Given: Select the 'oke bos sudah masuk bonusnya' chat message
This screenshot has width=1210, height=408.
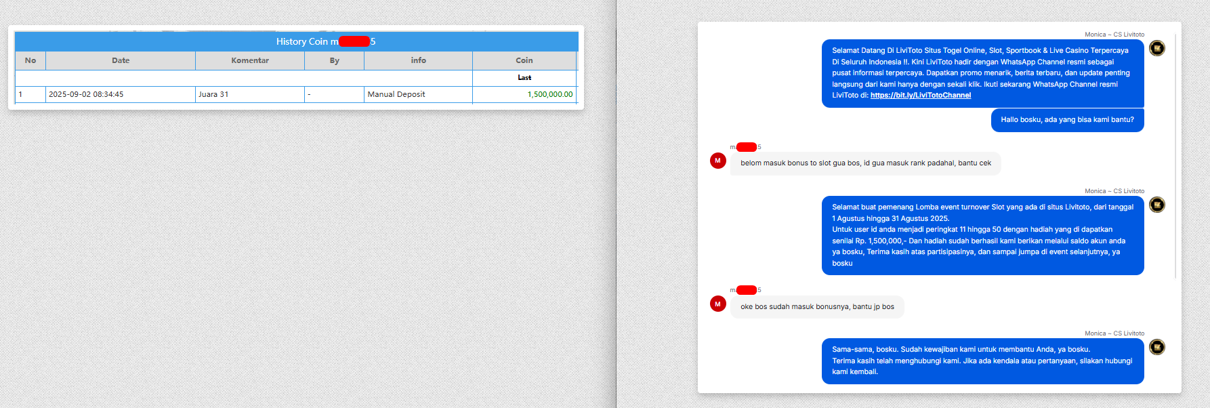Looking at the screenshot, I should click(817, 307).
